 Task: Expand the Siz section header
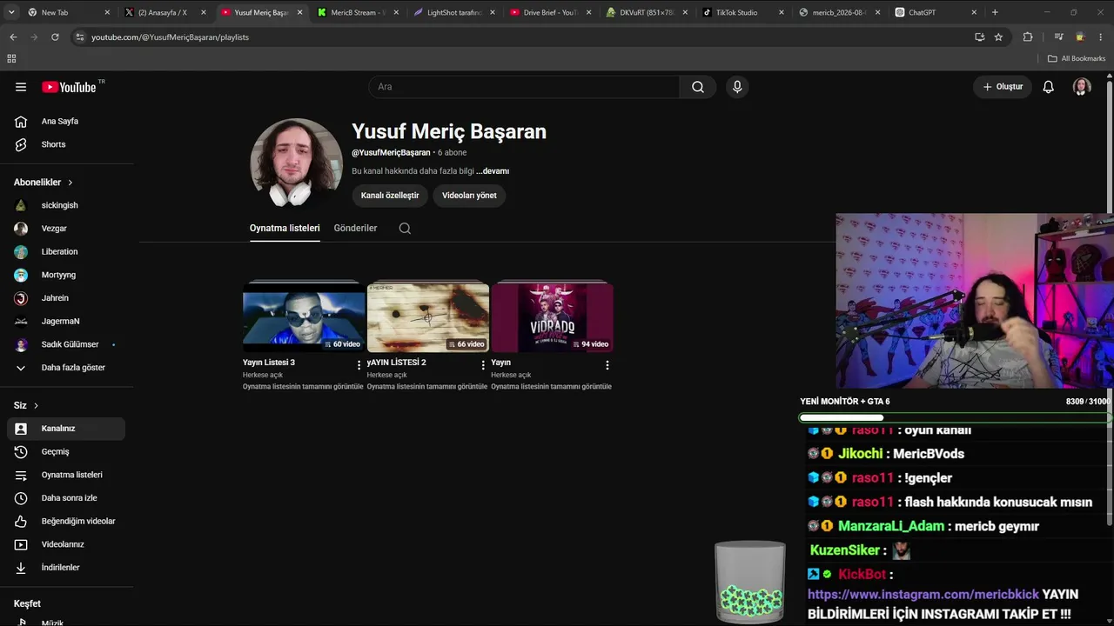(x=26, y=405)
